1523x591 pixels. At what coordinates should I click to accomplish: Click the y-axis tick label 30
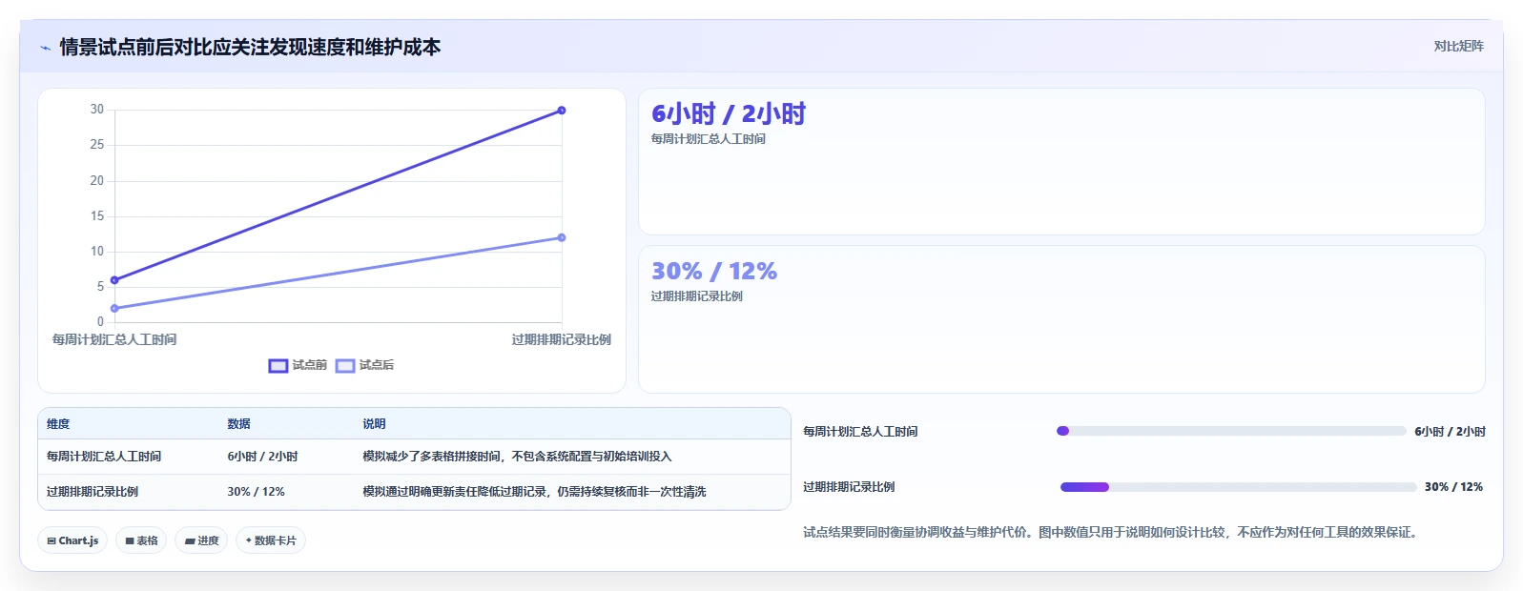click(97, 110)
